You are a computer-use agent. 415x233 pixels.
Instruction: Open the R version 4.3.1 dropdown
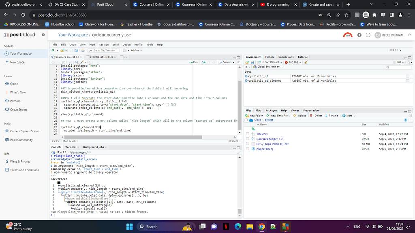[x=396, y=50]
